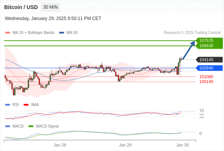Viewport: 224px width, 151px height.
Task: Click the Wednesday, January 29, 2025 timestamp
Action: click(x=53, y=18)
